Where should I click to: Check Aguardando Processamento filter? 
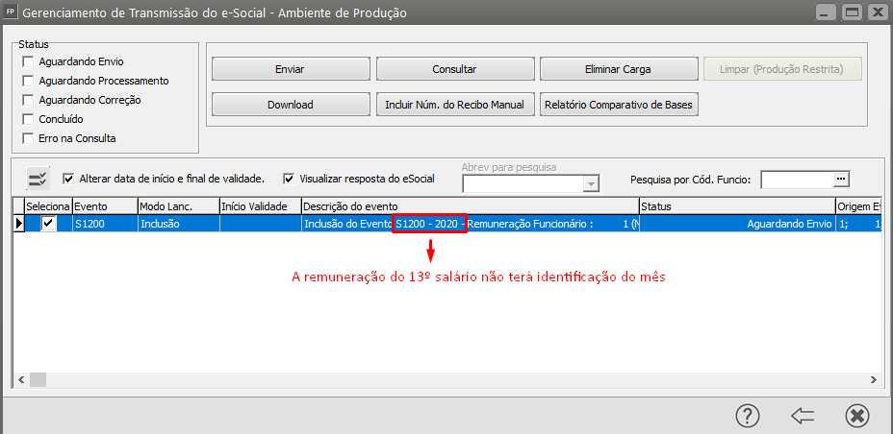tap(27, 81)
